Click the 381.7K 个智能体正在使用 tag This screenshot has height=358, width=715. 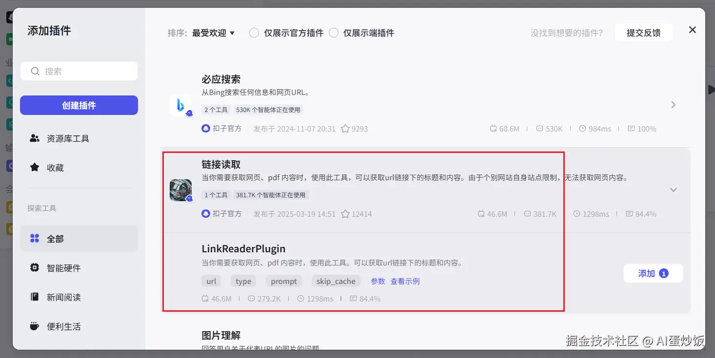(x=271, y=195)
